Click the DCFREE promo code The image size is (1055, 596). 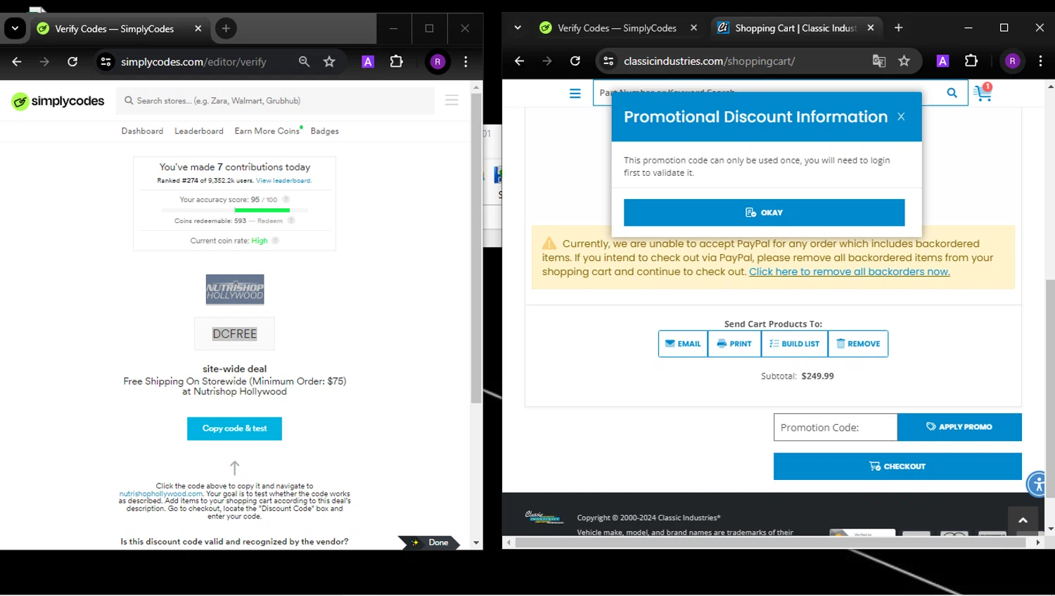235,334
